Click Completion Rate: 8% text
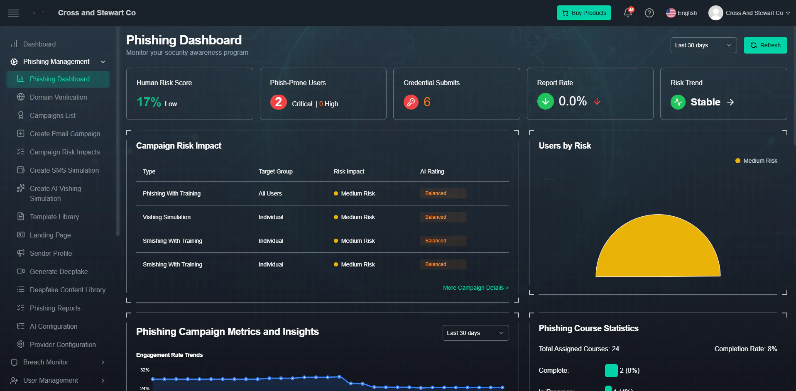 tap(746, 349)
